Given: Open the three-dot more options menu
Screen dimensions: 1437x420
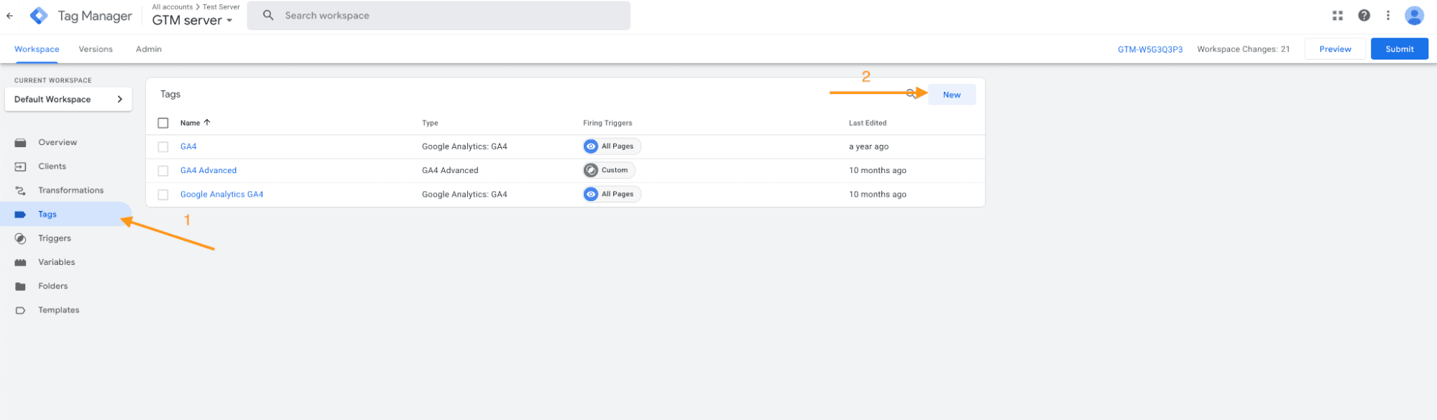Looking at the screenshot, I should 1388,16.
